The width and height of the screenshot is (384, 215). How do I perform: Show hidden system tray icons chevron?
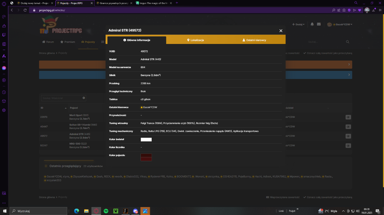coord(343,211)
